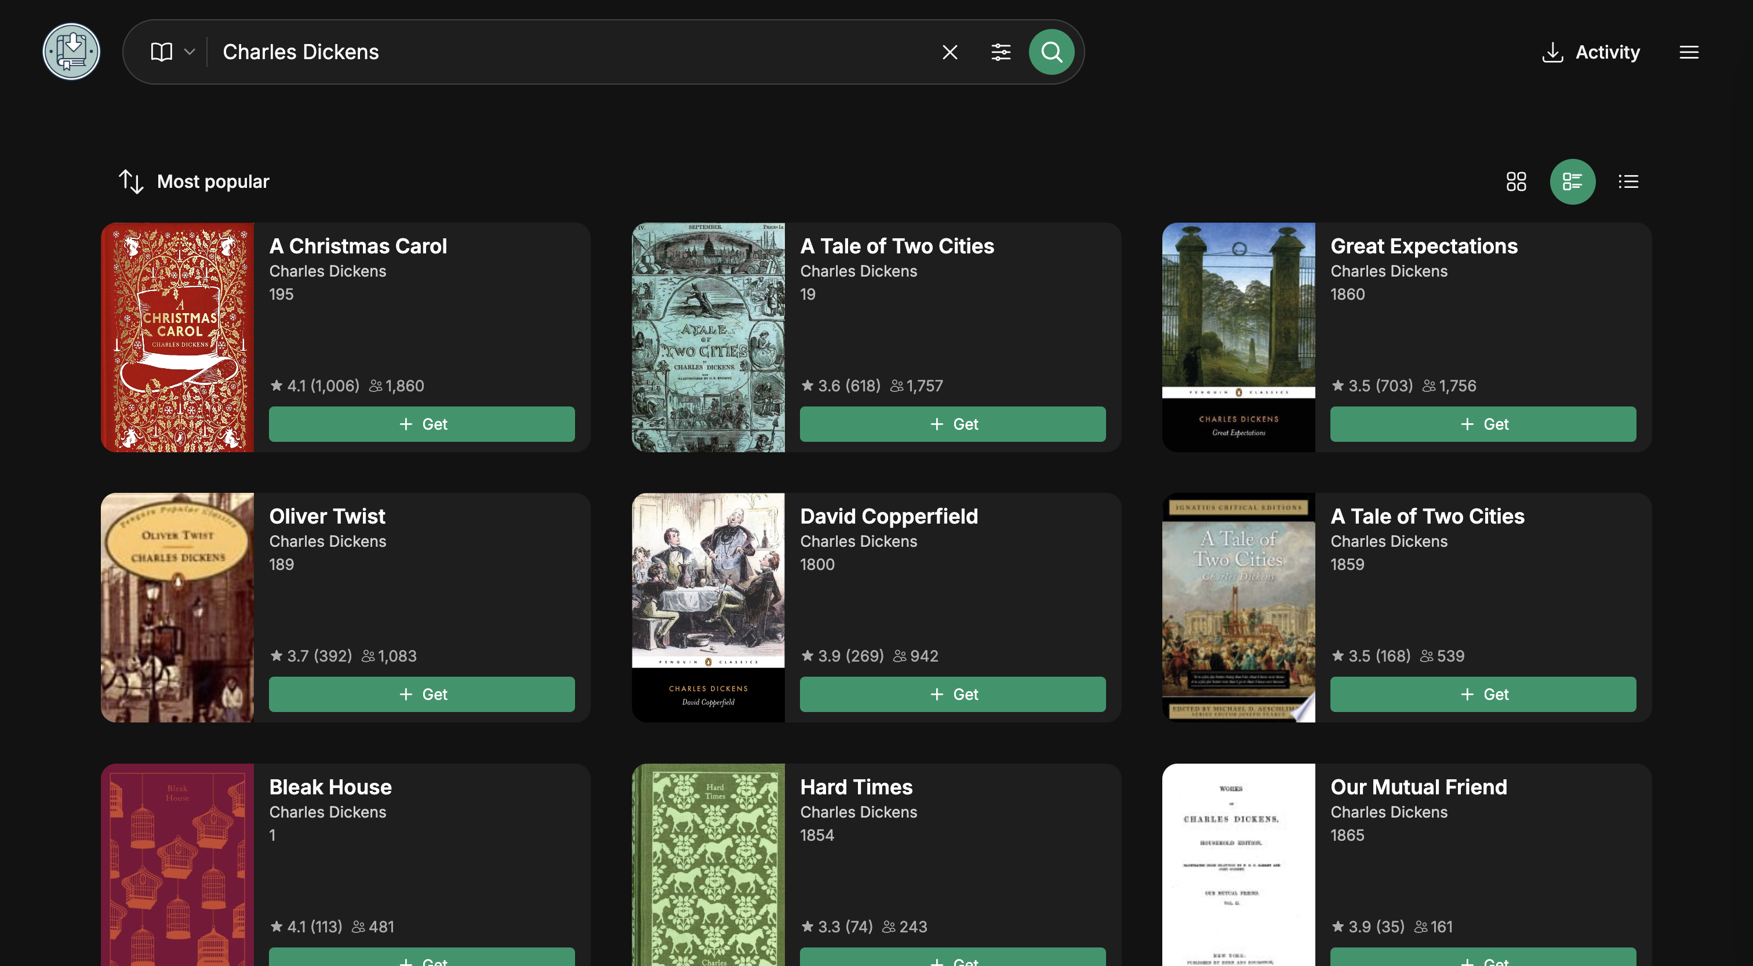Click the Activity download icon
This screenshot has width=1753, height=966.
point(1552,52)
